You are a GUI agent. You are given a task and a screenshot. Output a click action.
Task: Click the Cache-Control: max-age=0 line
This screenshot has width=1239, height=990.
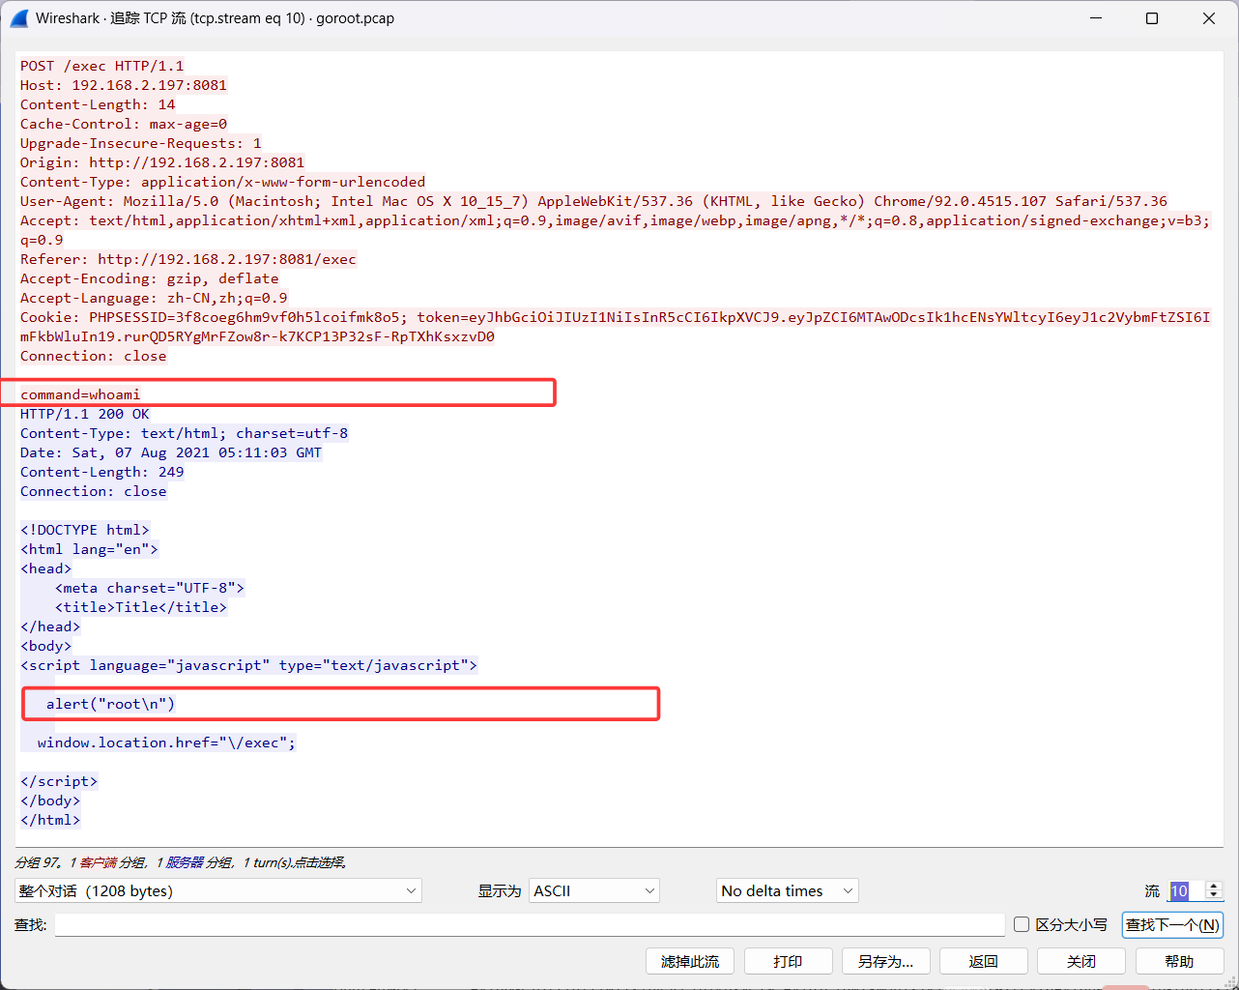click(124, 124)
